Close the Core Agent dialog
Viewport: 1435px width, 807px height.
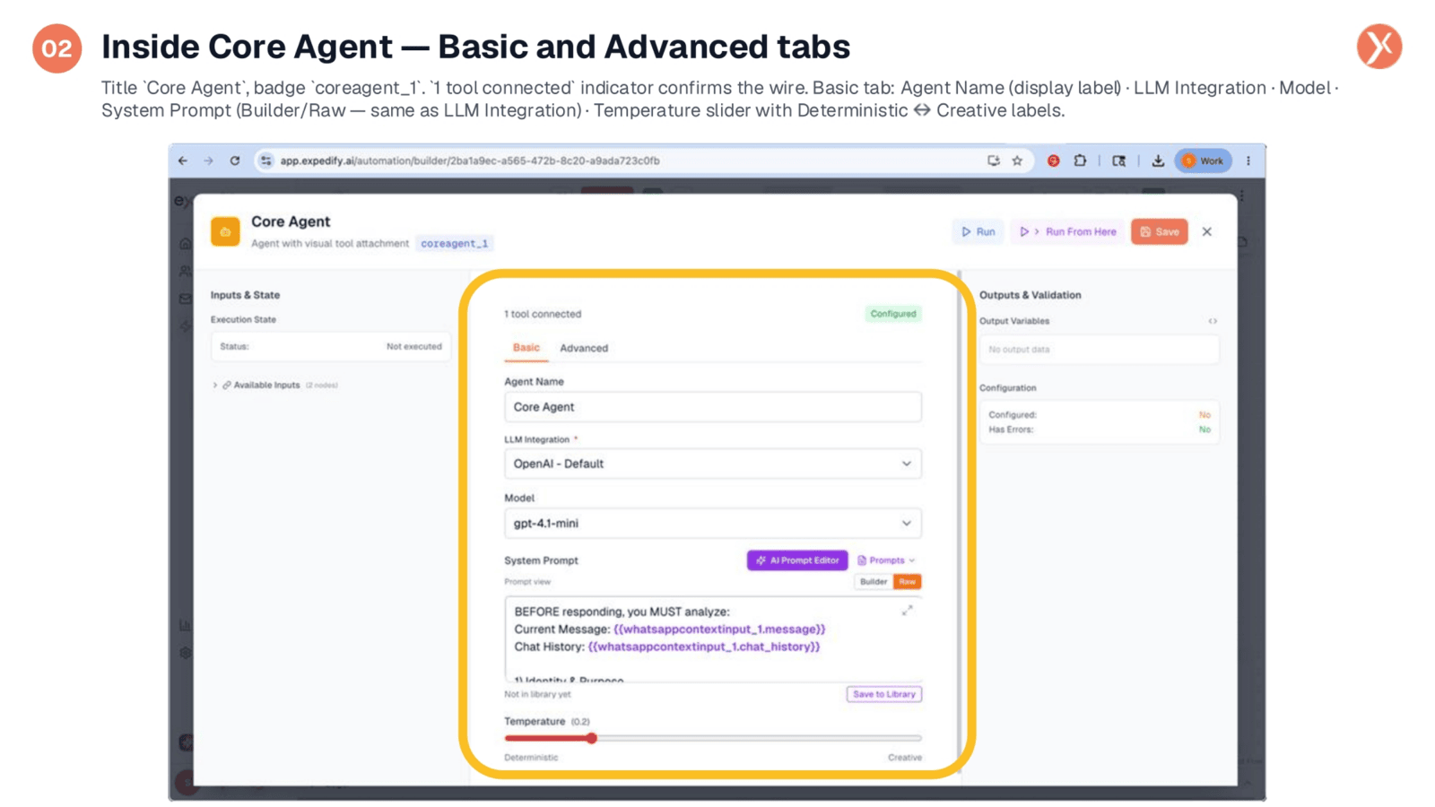[x=1207, y=231]
